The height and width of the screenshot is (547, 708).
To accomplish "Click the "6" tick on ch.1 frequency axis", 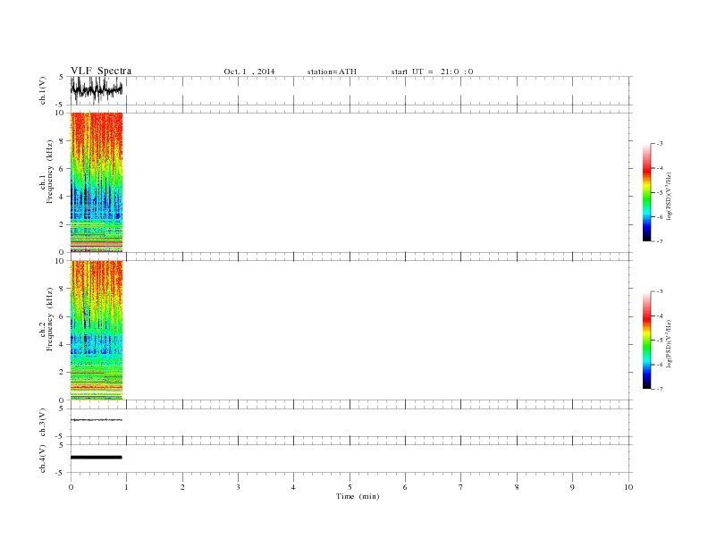I will tap(62, 169).
